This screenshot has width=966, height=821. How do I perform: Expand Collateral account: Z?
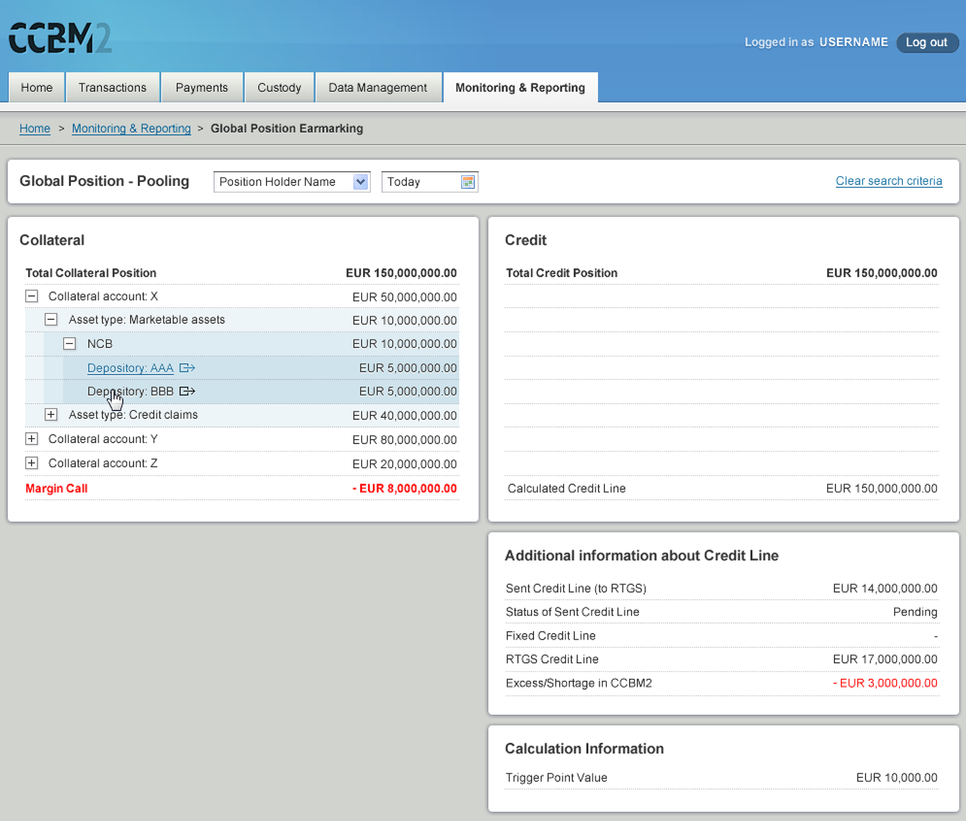coord(32,463)
